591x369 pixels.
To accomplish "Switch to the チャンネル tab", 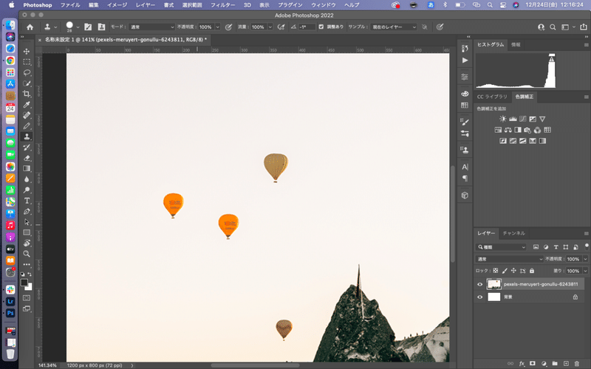I will click(x=513, y=233).
